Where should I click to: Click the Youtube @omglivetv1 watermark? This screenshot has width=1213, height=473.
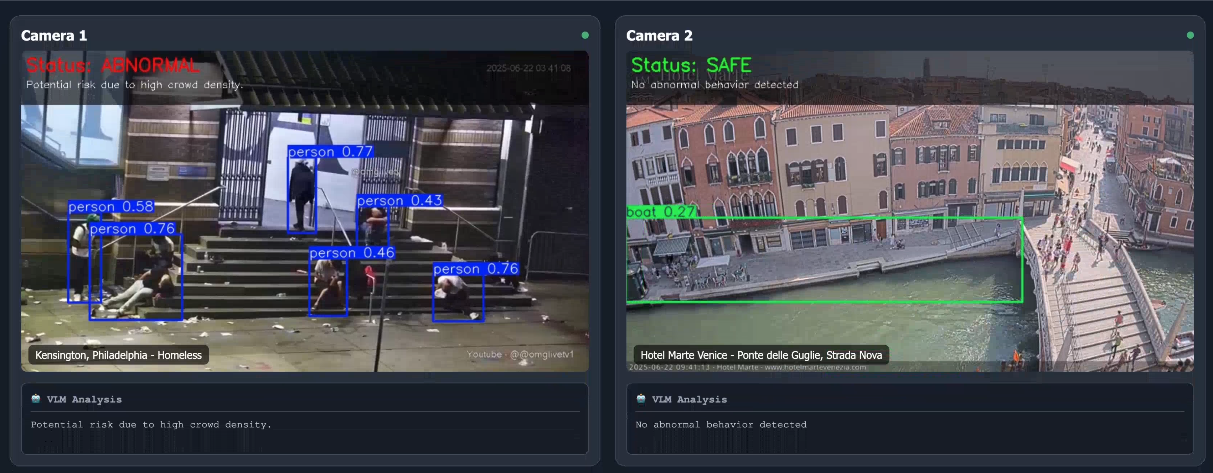520,354
